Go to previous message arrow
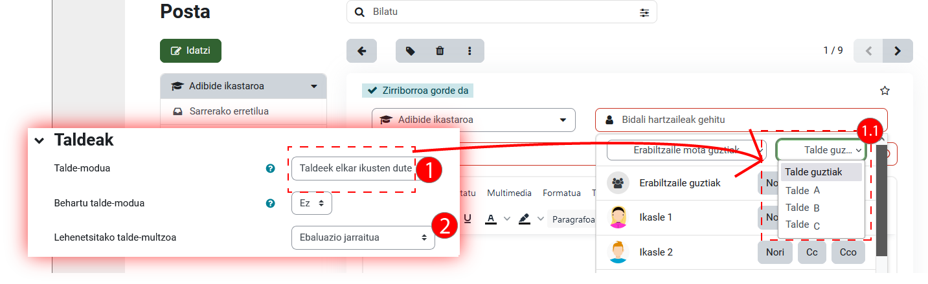Viewport: 928px width, 284px height. (868, 51)
